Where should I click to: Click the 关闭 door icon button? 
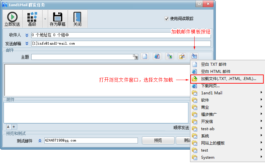77,19
